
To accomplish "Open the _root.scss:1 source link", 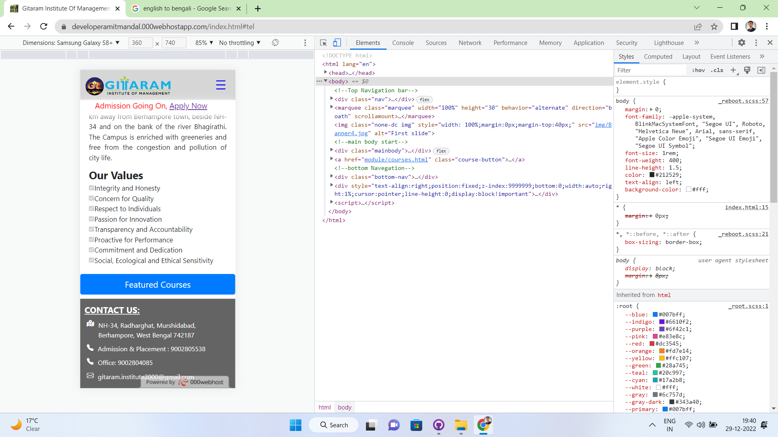I will (748, 306).
